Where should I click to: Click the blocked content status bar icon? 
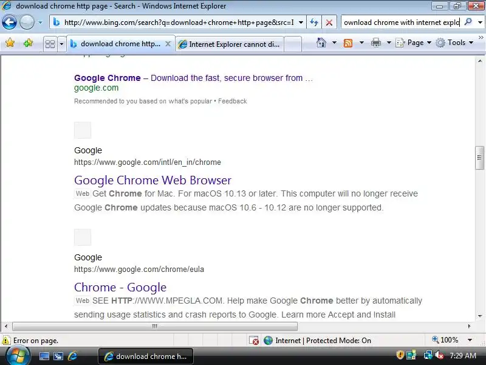click(x=254, y=341)
